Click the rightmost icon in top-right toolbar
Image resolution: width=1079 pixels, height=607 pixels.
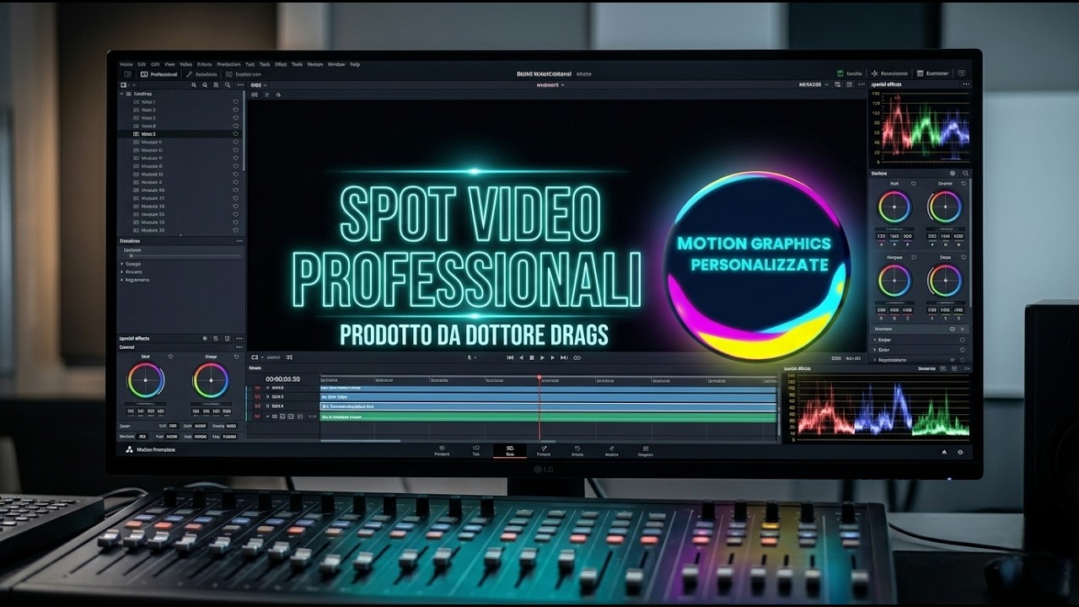tap(962, 73)
